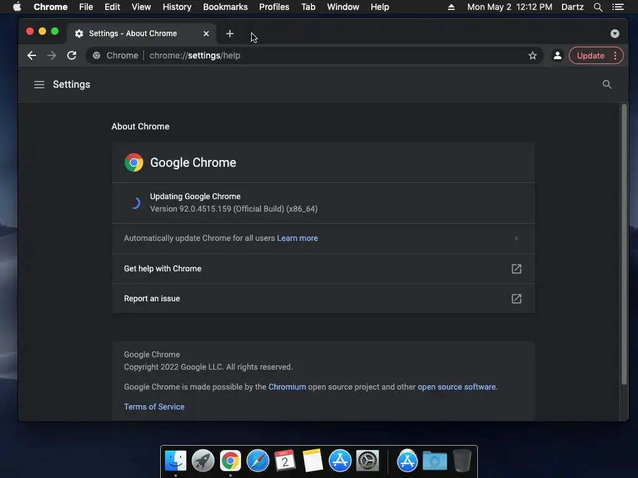Close the Settings - About Chrome tab

(206, 34)
